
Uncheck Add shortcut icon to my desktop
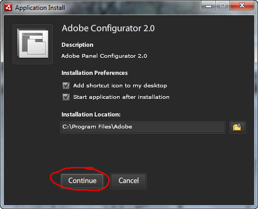tap(66, 85)
